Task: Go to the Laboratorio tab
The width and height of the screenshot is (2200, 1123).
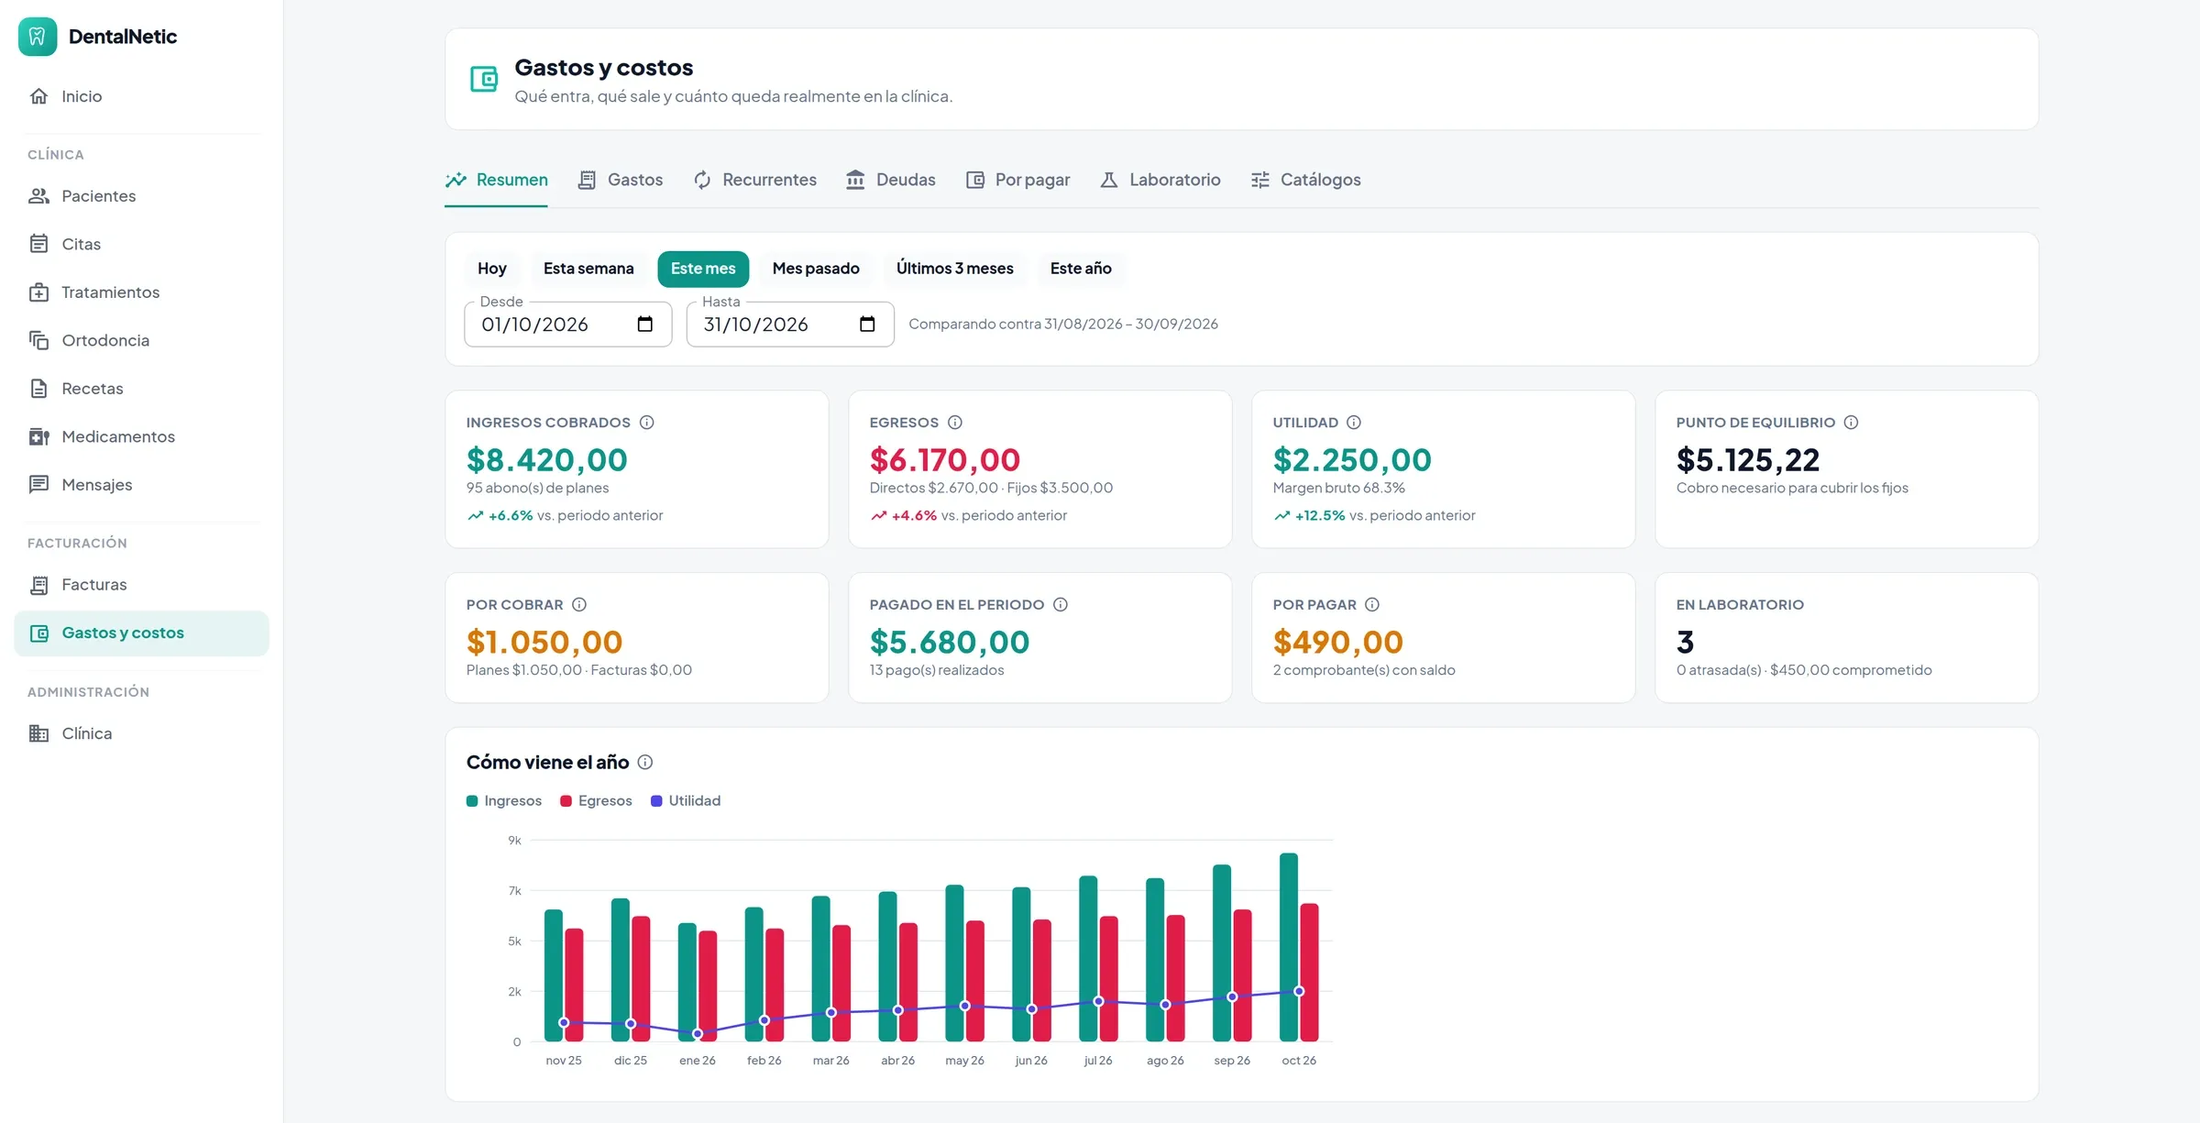Action: point(1160,180)
